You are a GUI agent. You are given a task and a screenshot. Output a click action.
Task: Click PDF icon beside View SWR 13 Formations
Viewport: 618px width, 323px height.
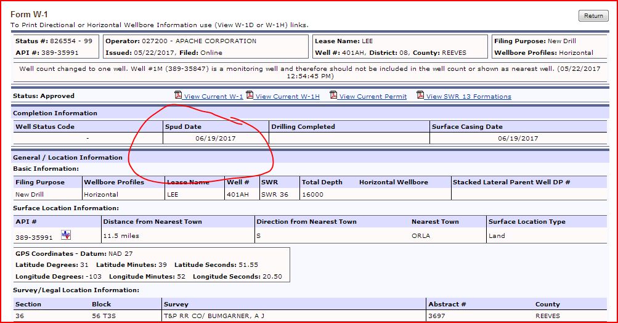[420, 95]
